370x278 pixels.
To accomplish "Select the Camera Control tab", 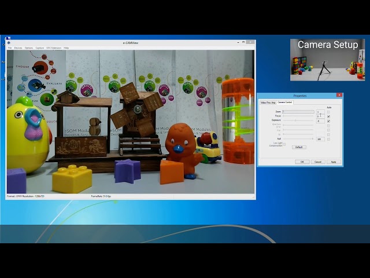I will (285, 103).
